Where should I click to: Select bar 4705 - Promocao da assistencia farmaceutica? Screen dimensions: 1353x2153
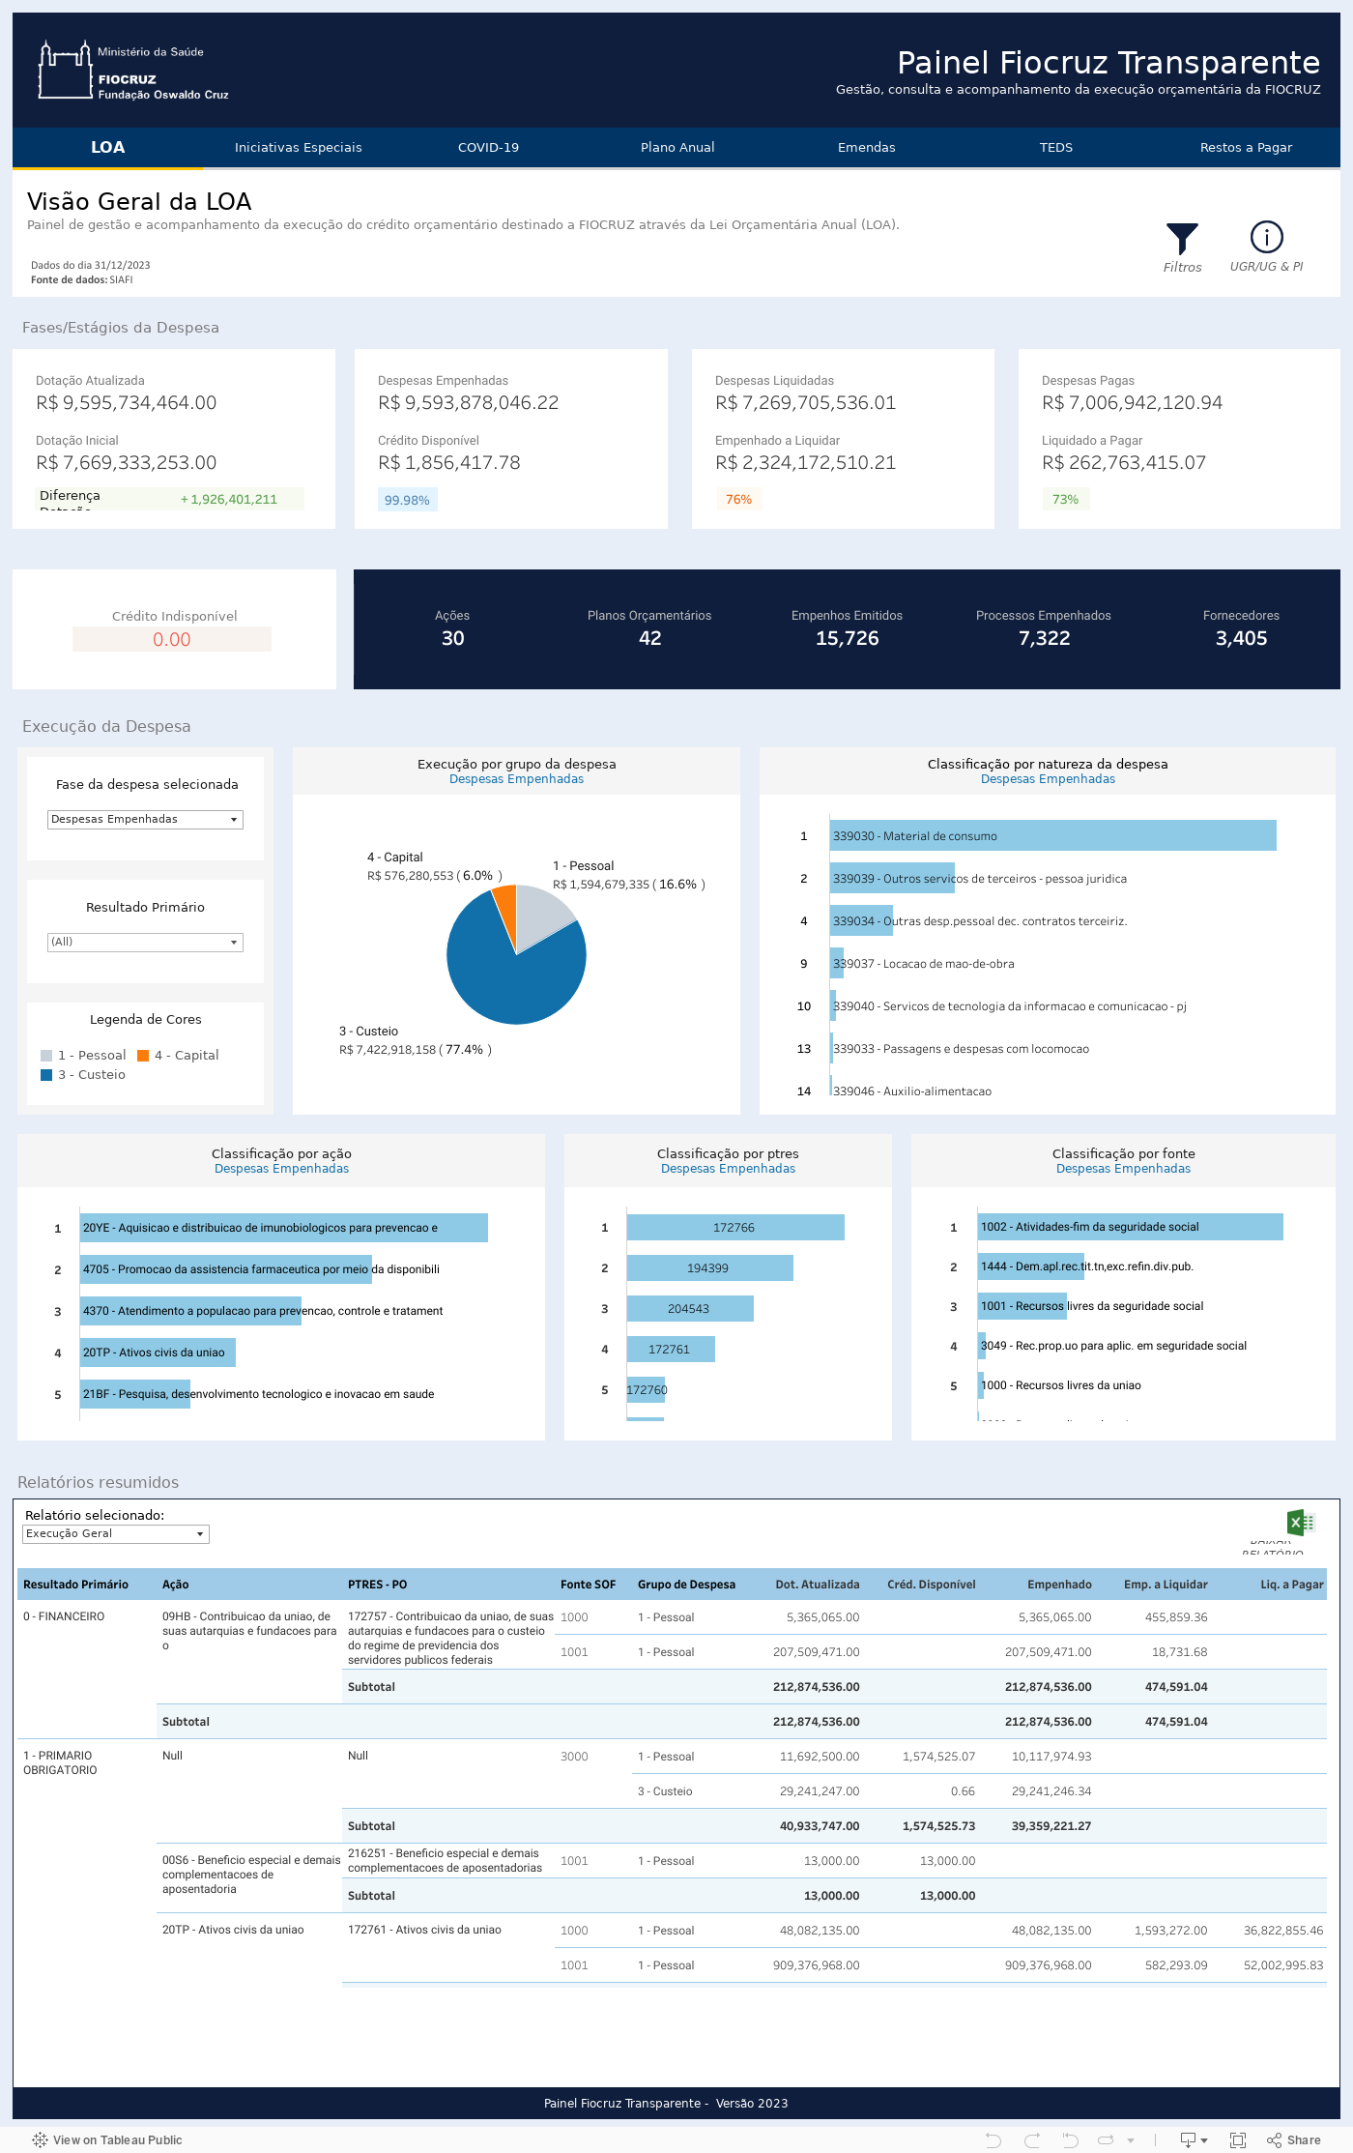point(225,1269)
